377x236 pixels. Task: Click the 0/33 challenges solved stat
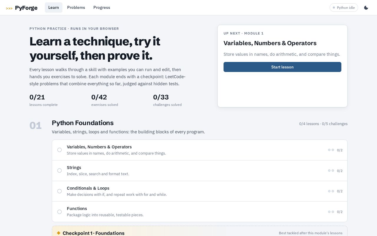167,100
